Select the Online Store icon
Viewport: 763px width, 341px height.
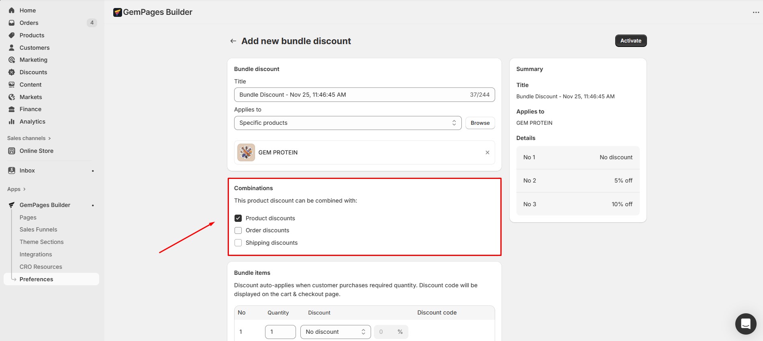pos(12,151)
